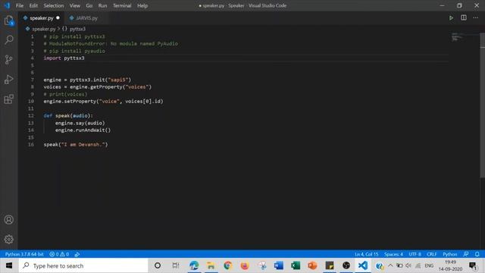The width and height of the screenshot is (485, 273).
Task: Click Ln 4, Col 15 cursor position
Action: tap(366, 254)
